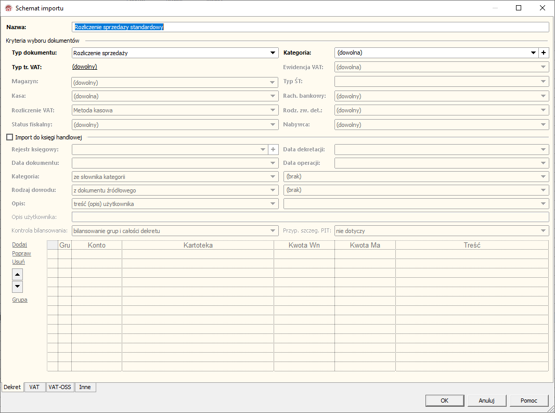The width and height of the screenshot is (555, 413).
Task: Switch to the VAT-OSS tab
Action: pos(60,387)
